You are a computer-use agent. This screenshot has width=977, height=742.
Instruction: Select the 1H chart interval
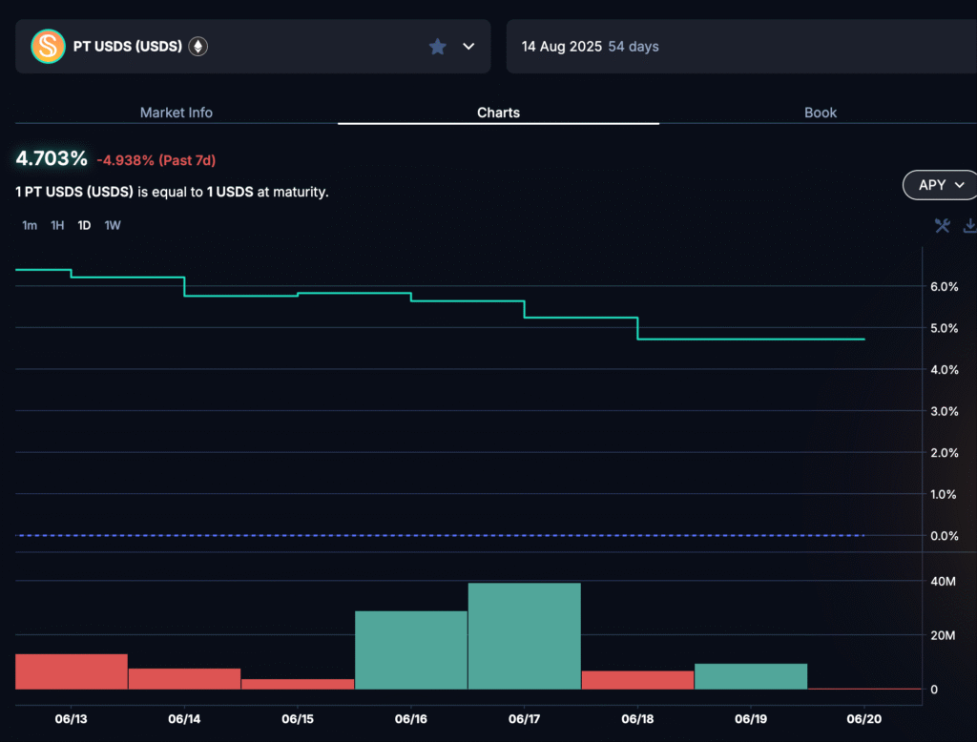click(x=57, y=225)
